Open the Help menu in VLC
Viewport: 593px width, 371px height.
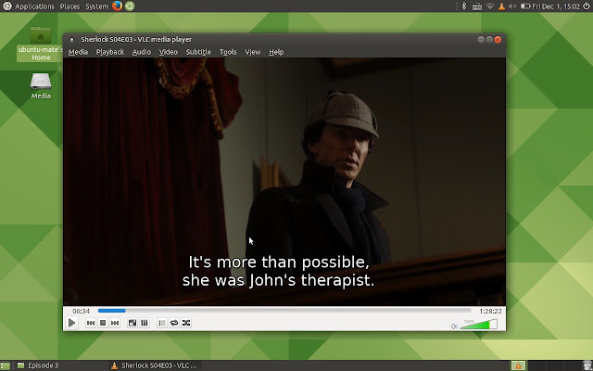pos(276,52)
